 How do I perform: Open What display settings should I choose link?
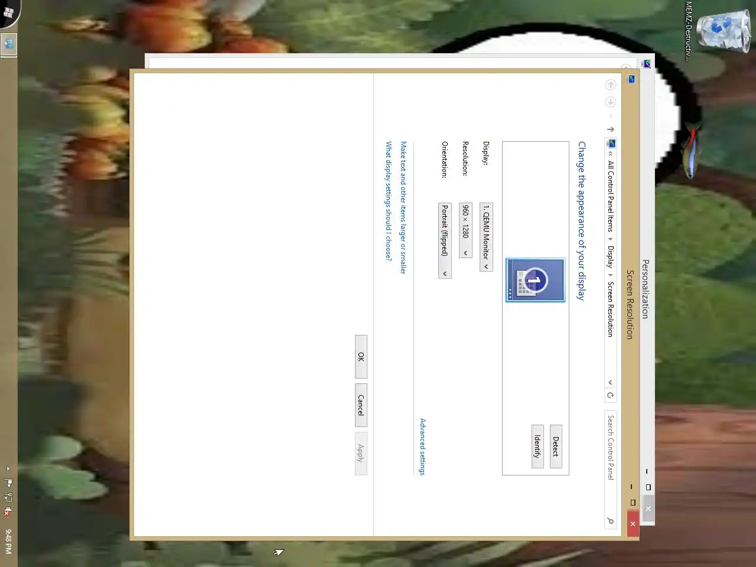pos(389,201)
